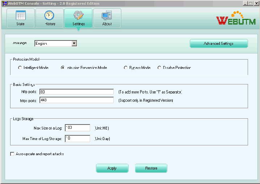Select Disable Protection radio button

pyautogui.click(x=159, y=67)
